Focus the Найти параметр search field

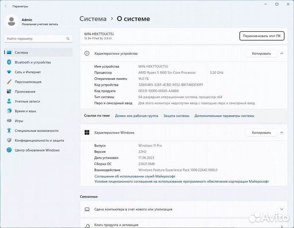click(x=38, y=38)
